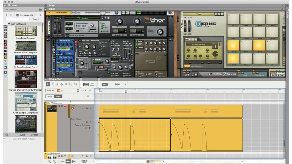This screenshot has height=164, width=292.
Task: Expand the Ballophone track
Action: click(x=45, y=153)
